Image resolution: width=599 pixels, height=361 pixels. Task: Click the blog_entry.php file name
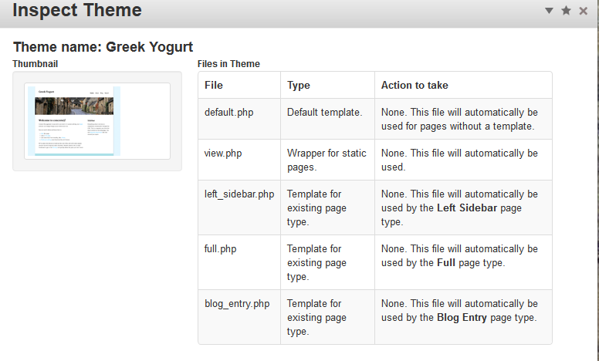pyautogui.click(x=236, y=304)
